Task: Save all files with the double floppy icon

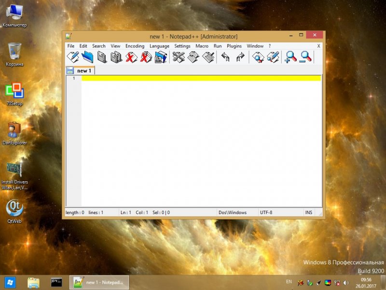Action: 116,57
